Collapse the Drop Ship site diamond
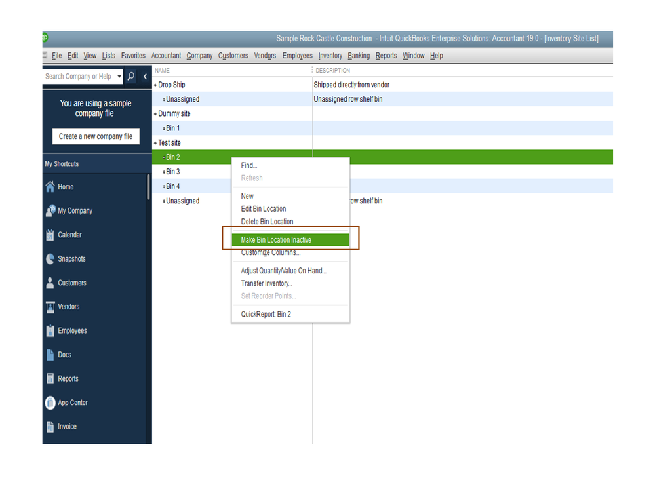The width and height of the screenshot is (655, 491). (155, 85)
